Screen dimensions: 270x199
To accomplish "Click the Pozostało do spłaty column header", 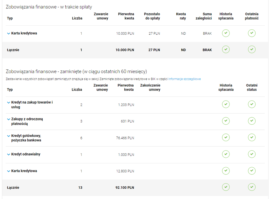I will click(152, 16).
